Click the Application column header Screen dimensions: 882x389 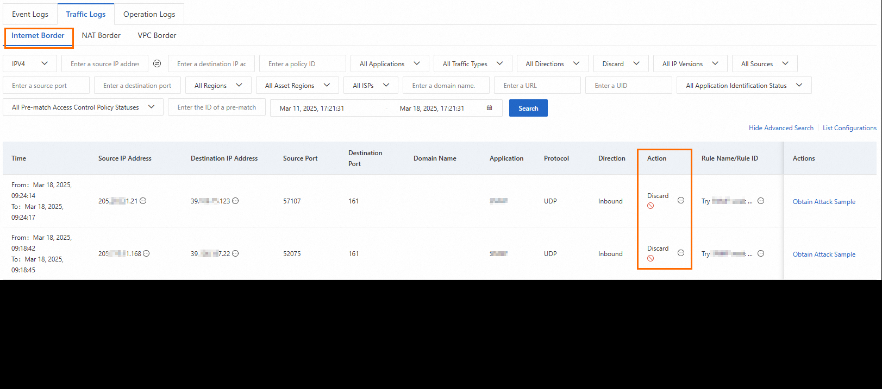[506, 158]
